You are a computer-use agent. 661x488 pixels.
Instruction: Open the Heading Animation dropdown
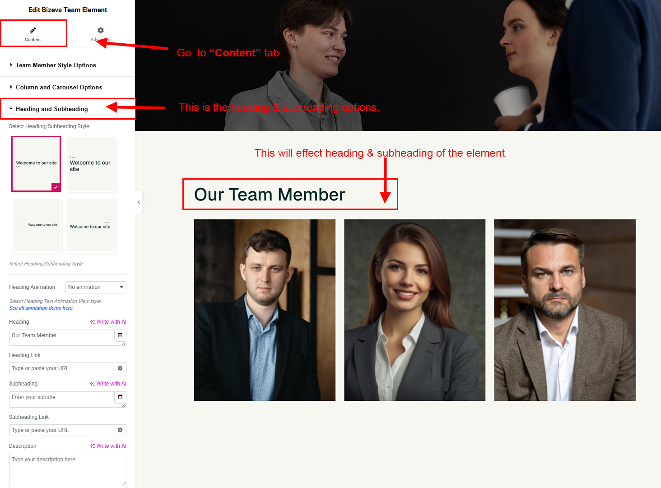(96, 287)
